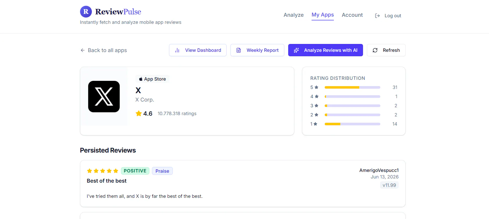Click the back arrow icon

coord(83,50)
